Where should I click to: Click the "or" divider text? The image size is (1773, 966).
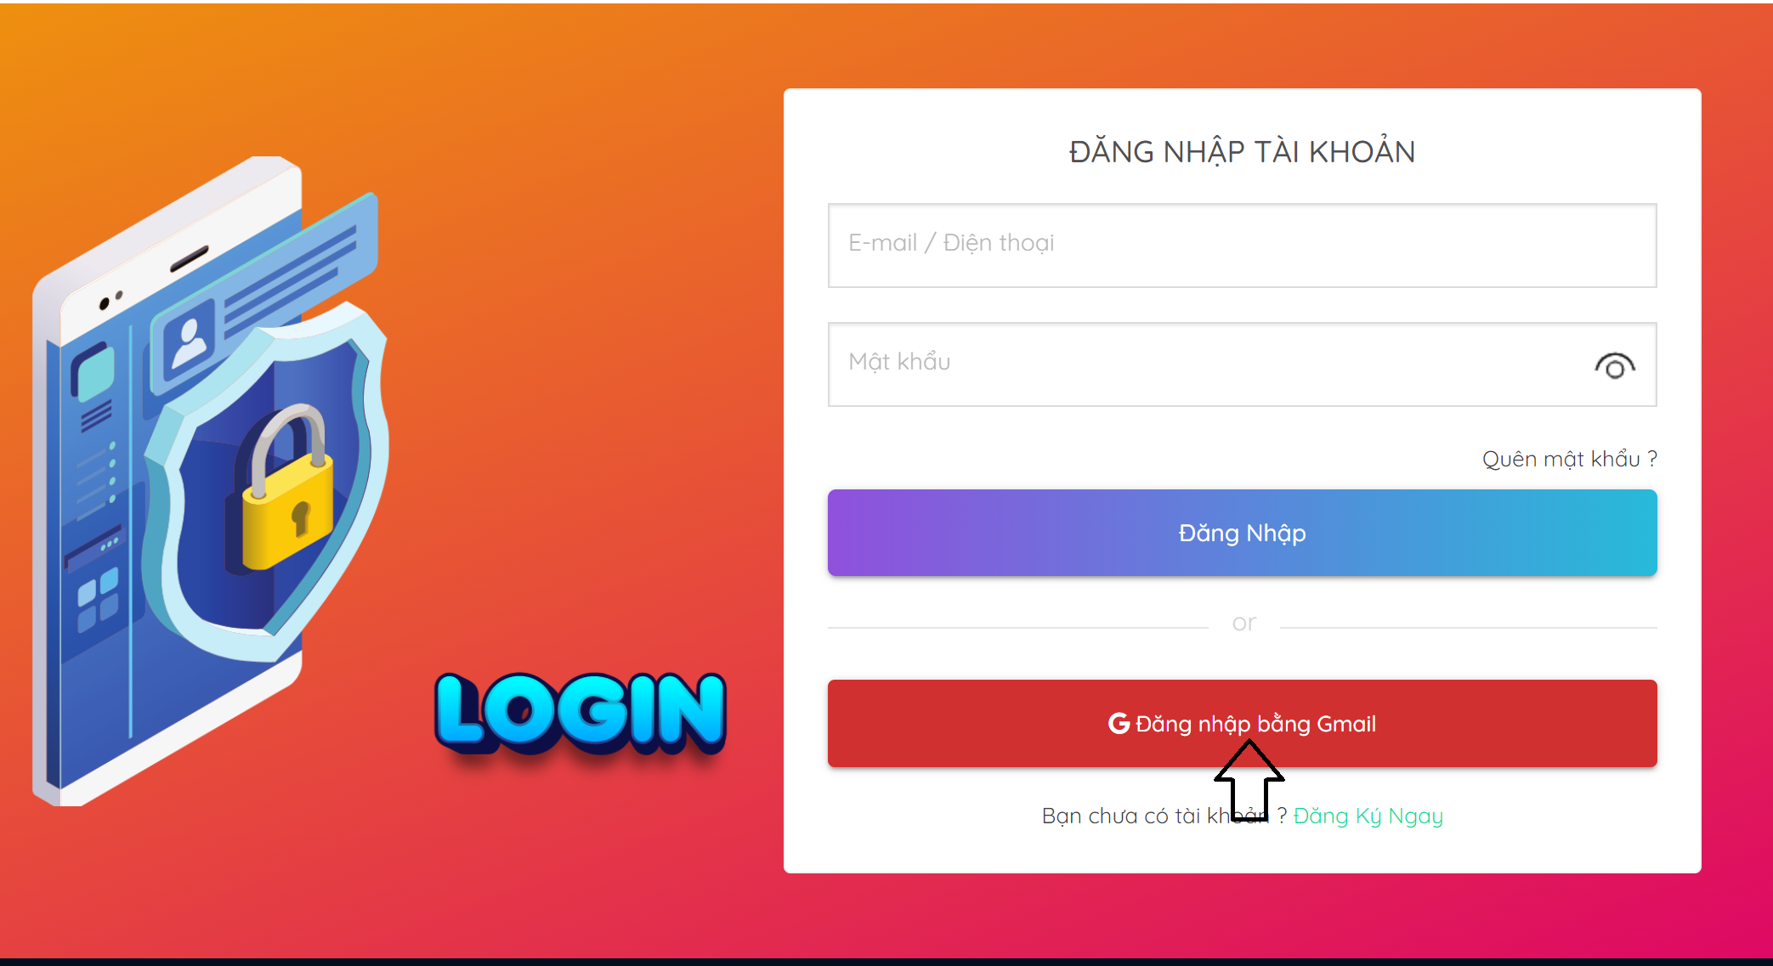coord(1243,624)
